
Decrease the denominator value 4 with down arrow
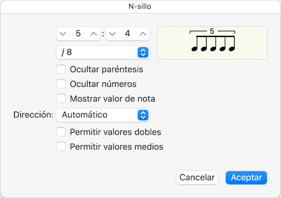(113, 34)
